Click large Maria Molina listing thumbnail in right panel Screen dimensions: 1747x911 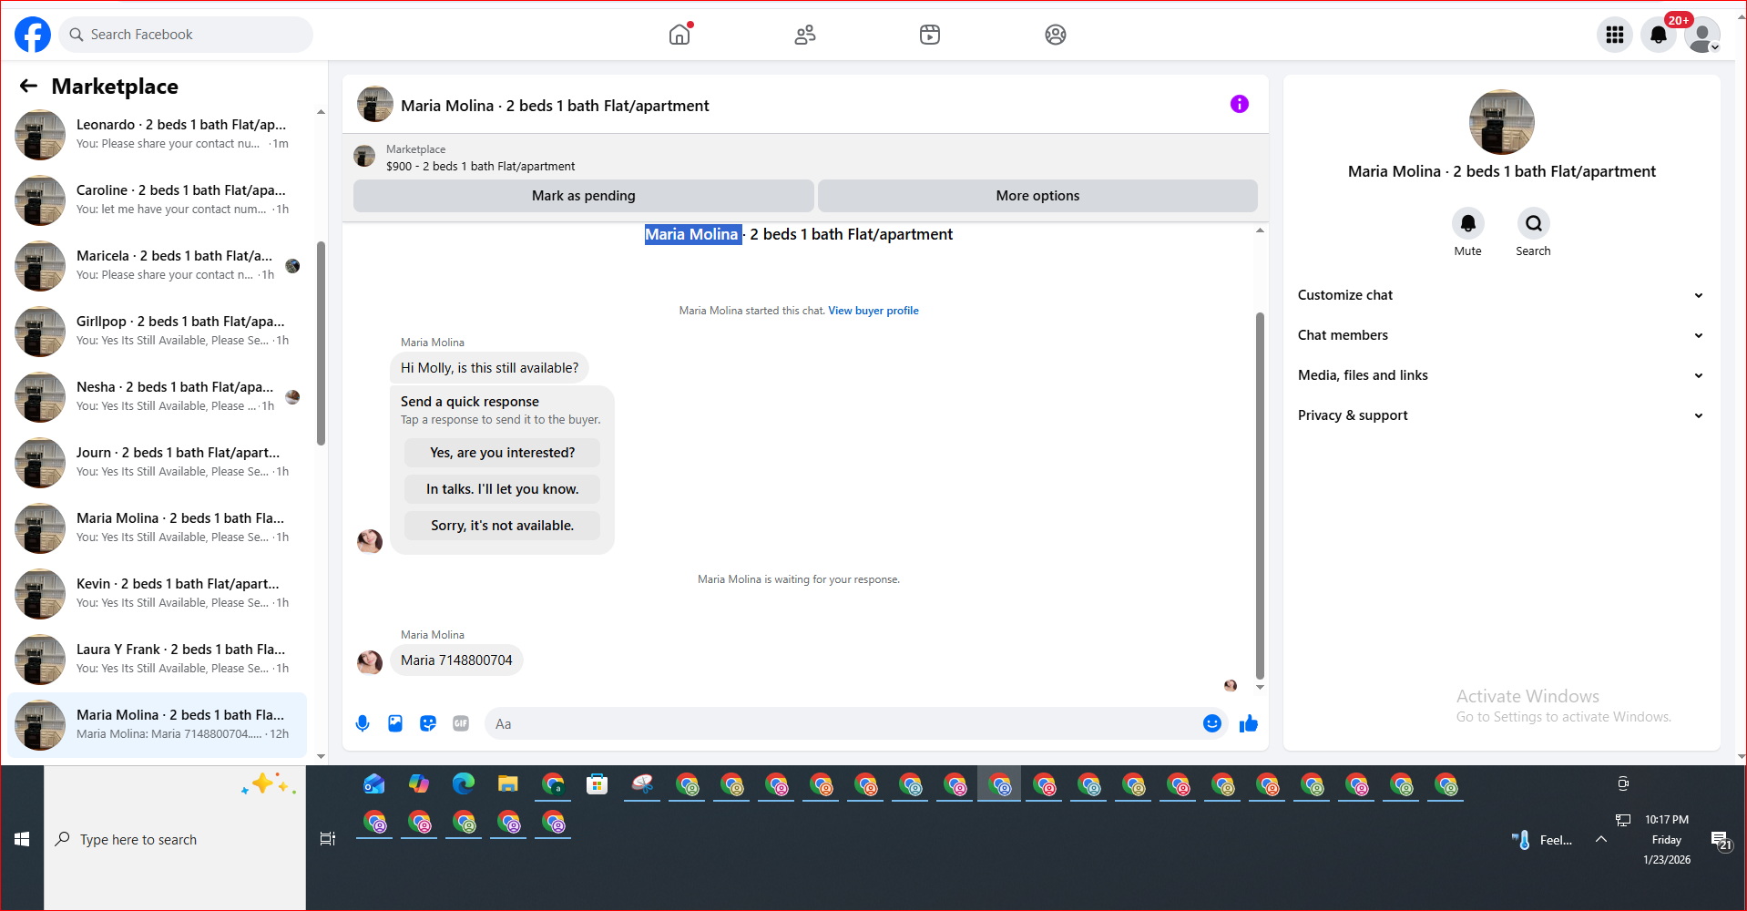coord(1501,122)
